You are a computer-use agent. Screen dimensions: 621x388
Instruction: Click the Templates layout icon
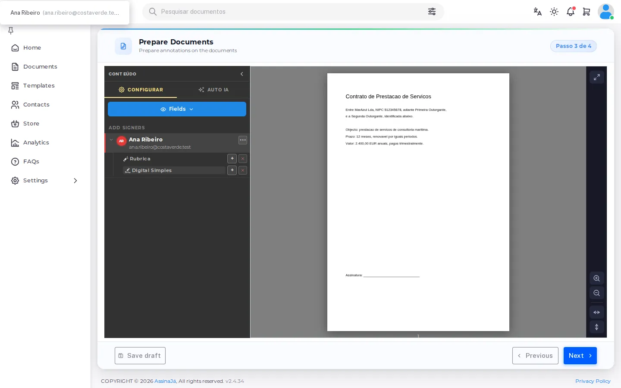(x=15, y=86)
